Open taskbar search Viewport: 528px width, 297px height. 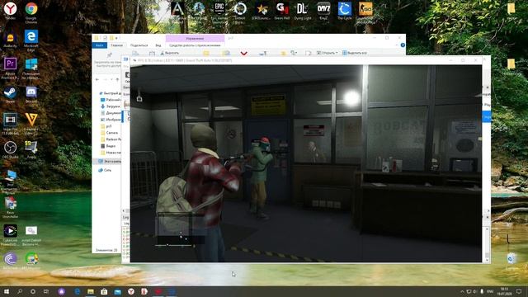point(20,291)
